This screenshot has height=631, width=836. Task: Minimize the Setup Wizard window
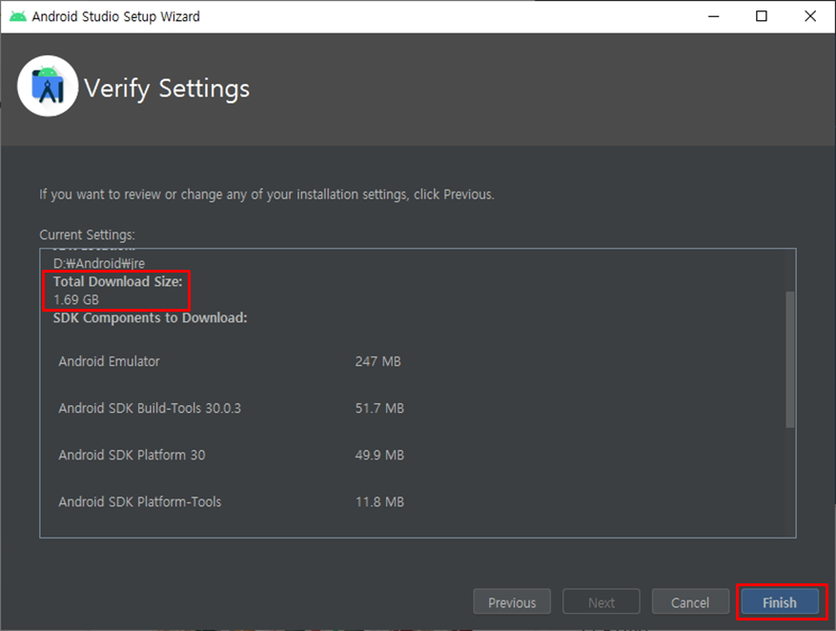pos(713,16)
